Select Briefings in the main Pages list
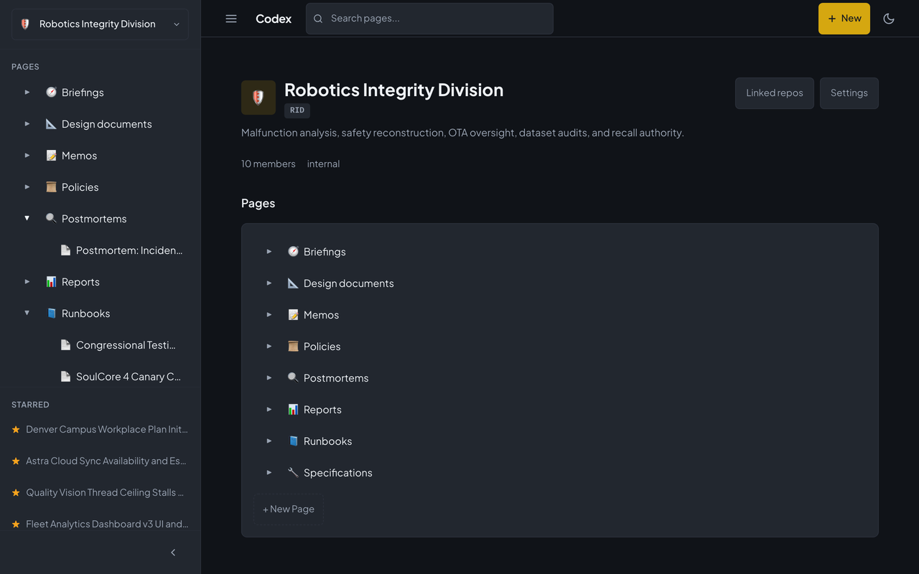The height and width of the screenshot is (574, 919). [325, 252]
